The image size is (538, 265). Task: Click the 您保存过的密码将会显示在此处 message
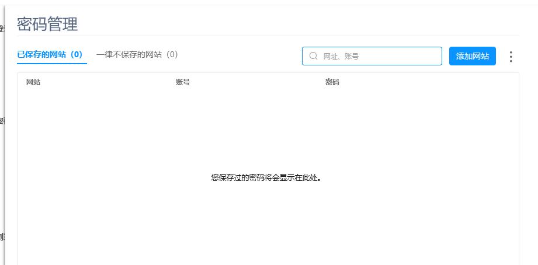point(268,177)
